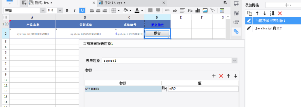Select cell system.G(SYSTEMNAME)
This screenshot has height=107, width=301.
tap(85, 34)
